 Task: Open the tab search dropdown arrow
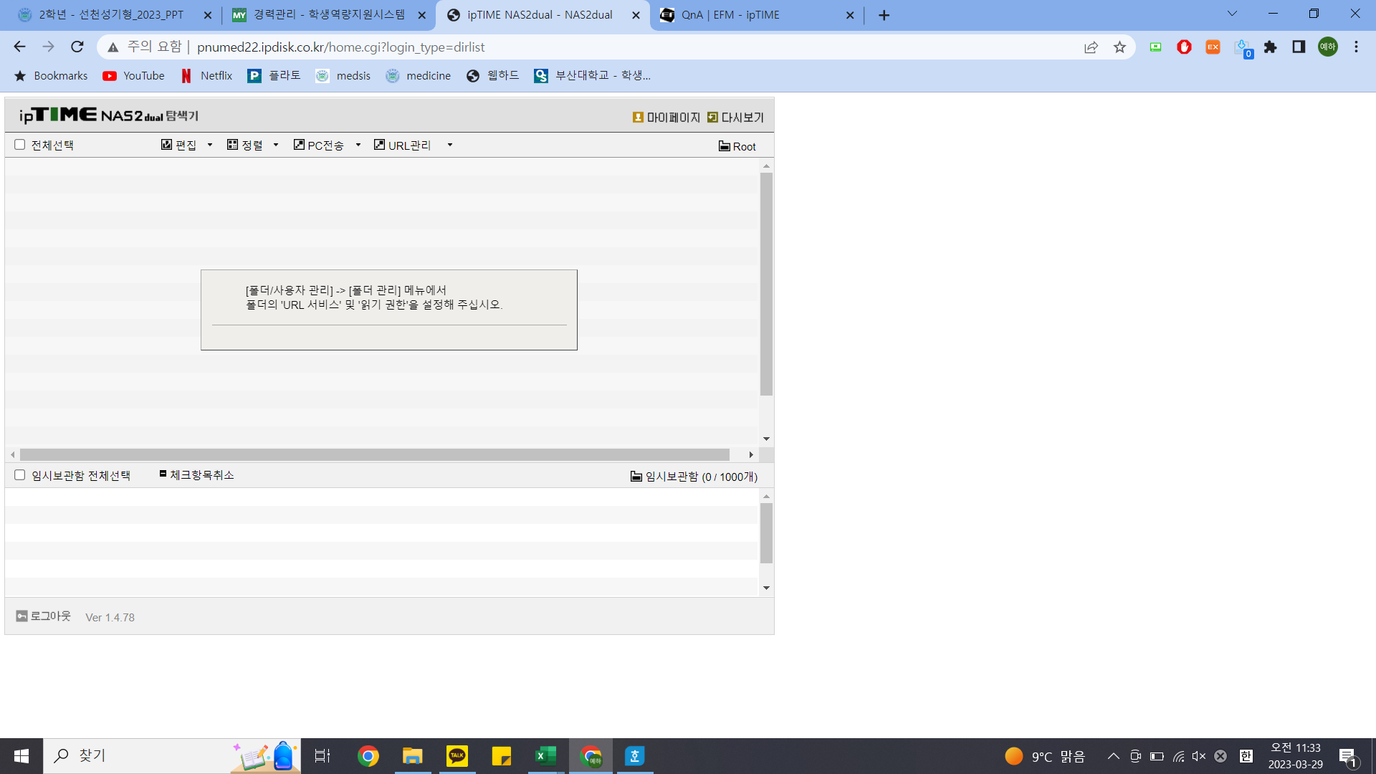(1232, 14)
